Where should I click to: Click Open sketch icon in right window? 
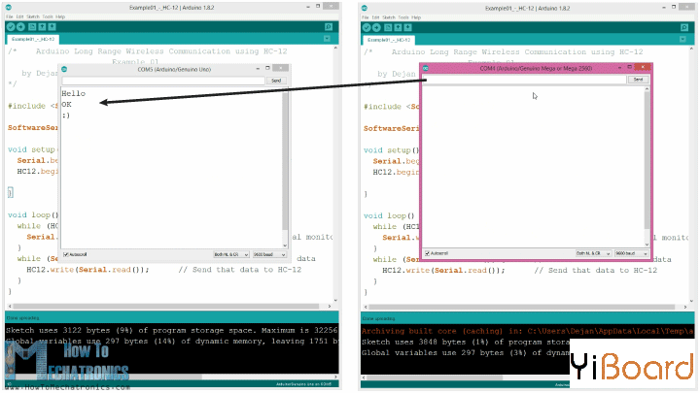[x=399, y=27]
